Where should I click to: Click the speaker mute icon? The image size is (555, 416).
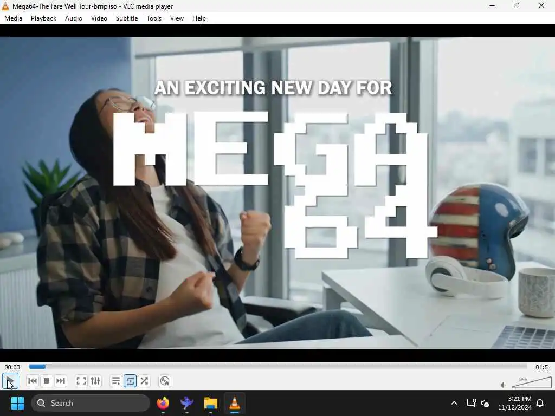(504, 385)
